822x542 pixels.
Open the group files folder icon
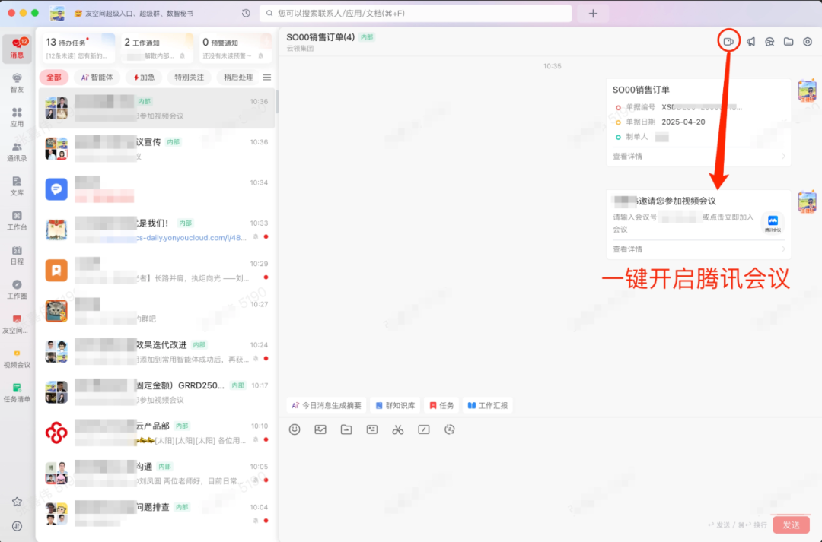point(789,42)
